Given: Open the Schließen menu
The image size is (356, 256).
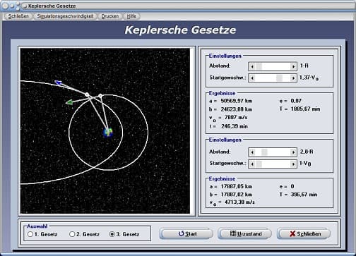Looking at the screenshot, I should (x=18, y=16).
